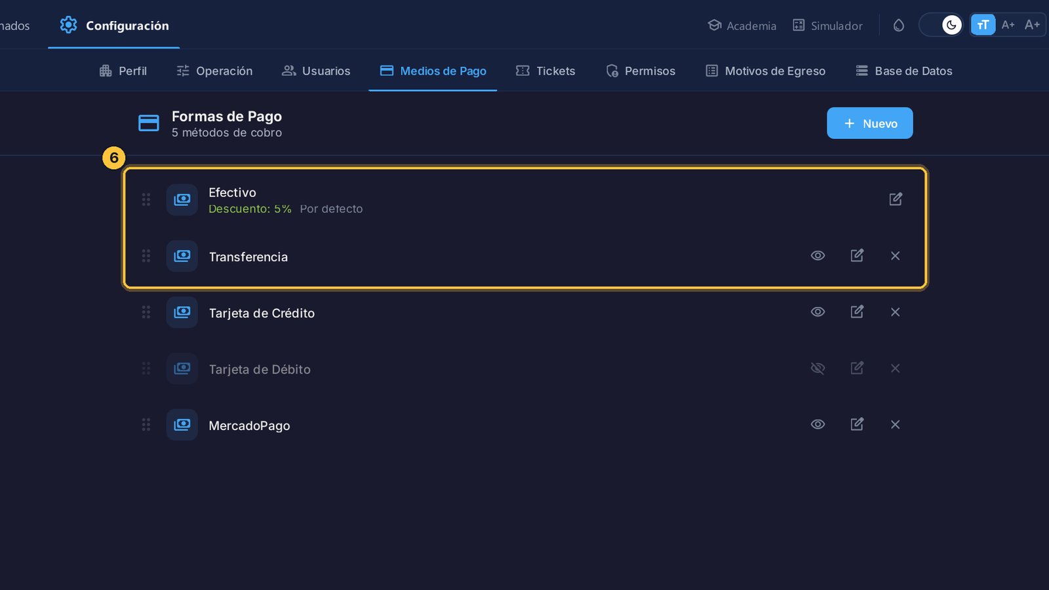Select the normal text size button
The width and height of the screenshot is (1049, 590).
[983, 25]
